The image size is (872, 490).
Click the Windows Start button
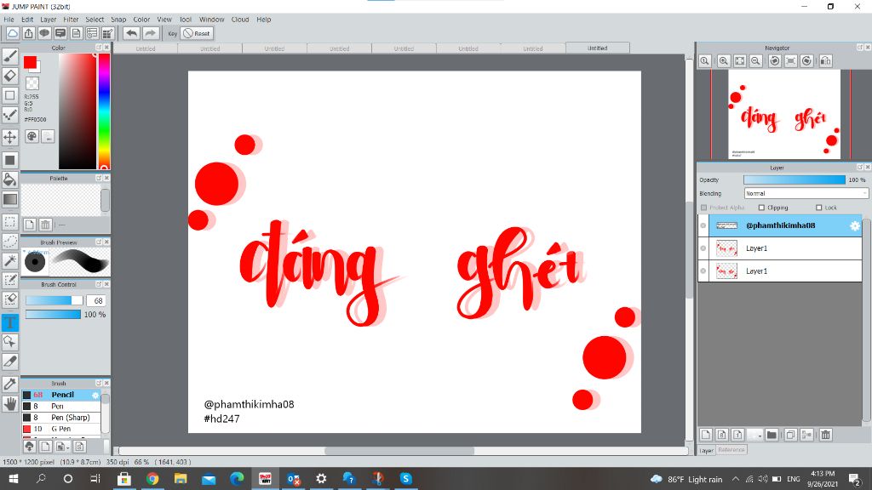pyautogui.click(x=14, y=478)
